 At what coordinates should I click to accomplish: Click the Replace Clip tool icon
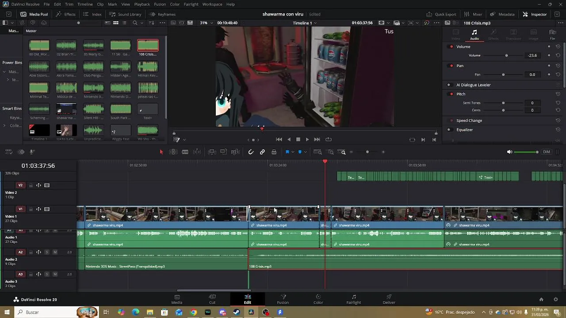tap(235, 152)
